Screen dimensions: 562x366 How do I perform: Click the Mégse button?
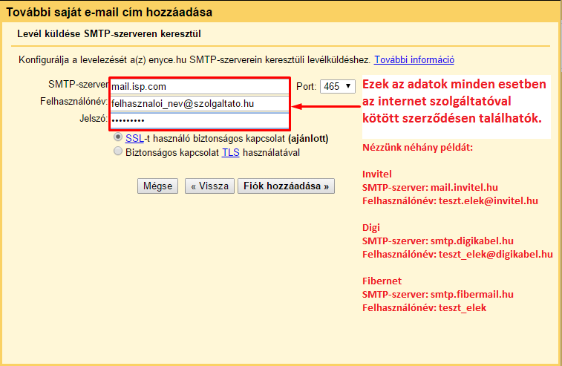click(x=157, y=186)
